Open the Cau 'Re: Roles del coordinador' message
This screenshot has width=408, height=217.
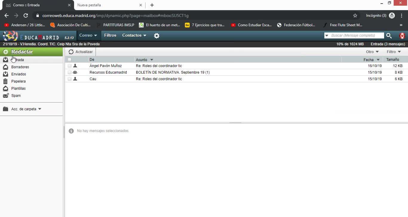(x=159, y=79)
